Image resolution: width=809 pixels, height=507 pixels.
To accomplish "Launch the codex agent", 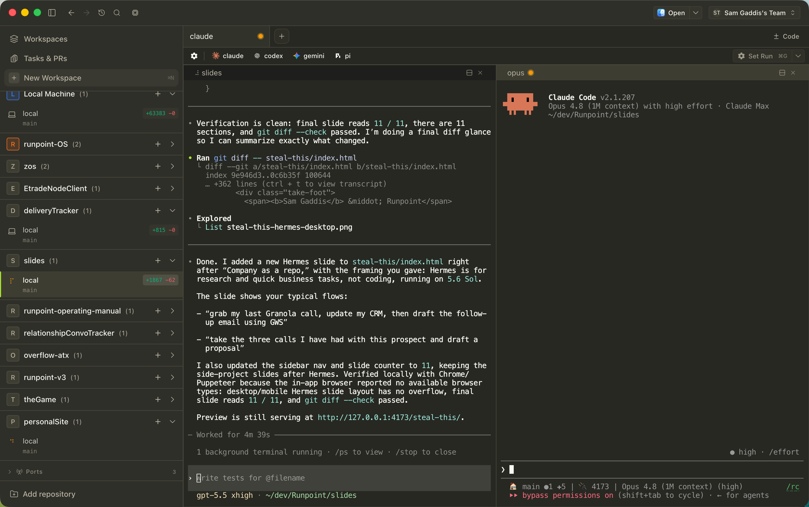I will 268,56.
